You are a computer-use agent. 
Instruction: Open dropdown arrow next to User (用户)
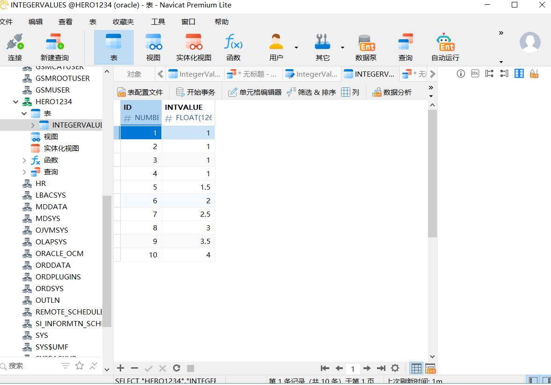(x=296, y=47)
